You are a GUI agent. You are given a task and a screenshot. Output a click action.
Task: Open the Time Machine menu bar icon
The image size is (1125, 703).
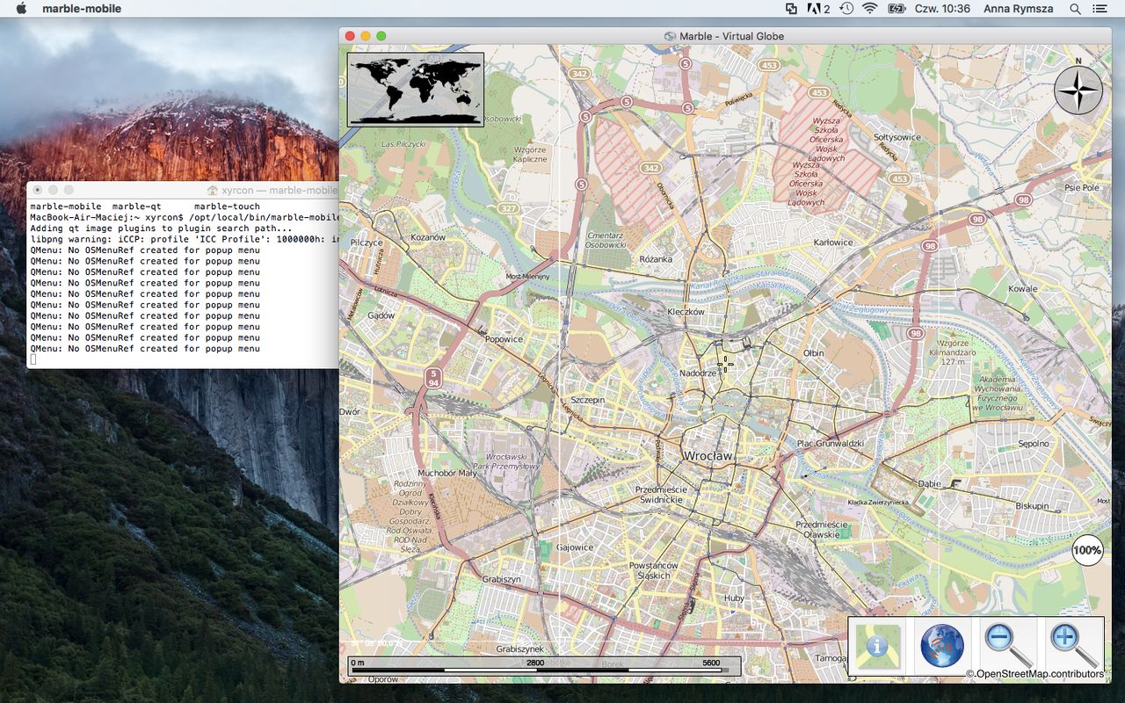(x=846, y=9)
